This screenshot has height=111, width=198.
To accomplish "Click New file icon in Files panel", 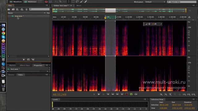I will pos(17,10).
